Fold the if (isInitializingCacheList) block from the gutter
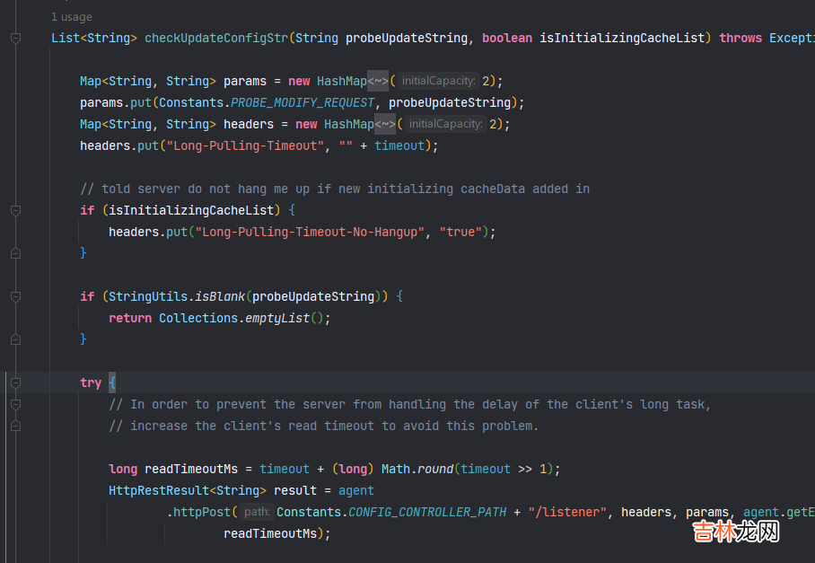The height and width of the screenshot is (563, 815). [x=15, y=210]
